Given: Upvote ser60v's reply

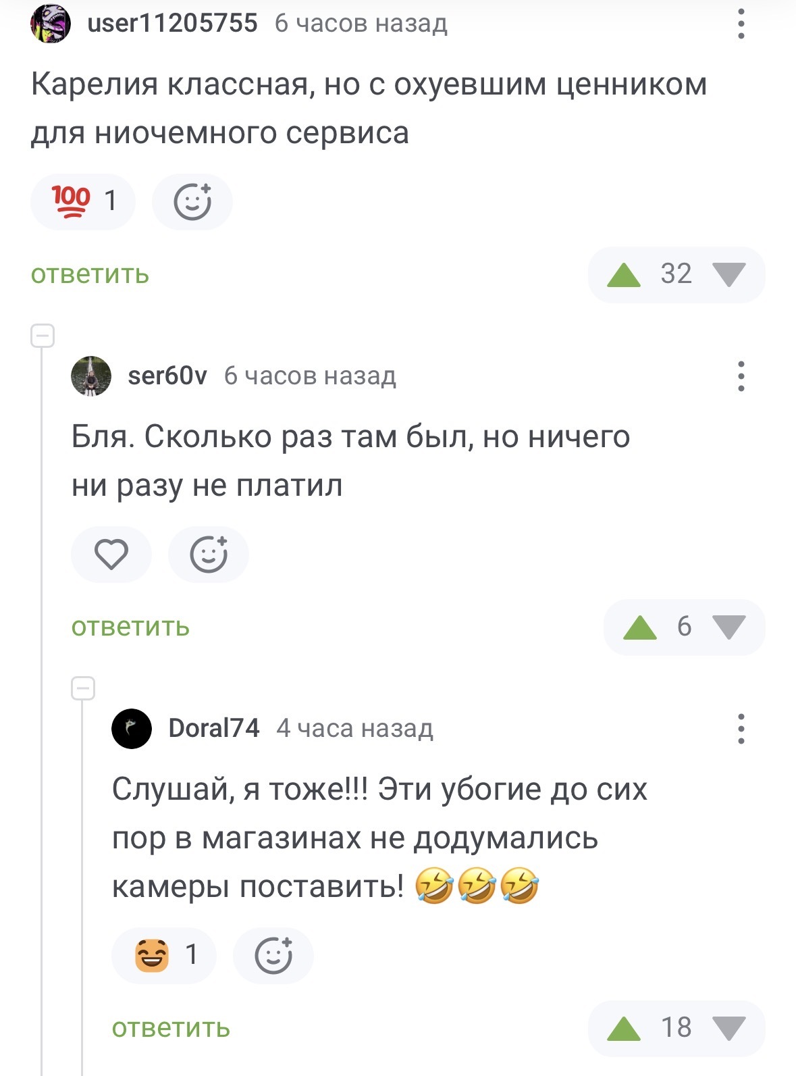Looking at the screenshot, I should [x=639, y=627].
